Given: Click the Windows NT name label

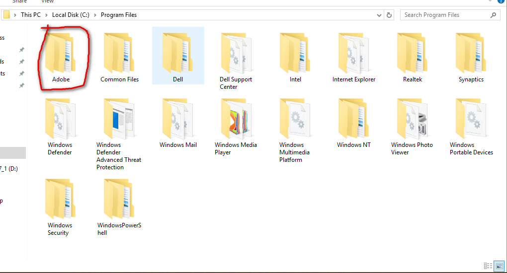Looking at the screenshot, I should [354, 145].
